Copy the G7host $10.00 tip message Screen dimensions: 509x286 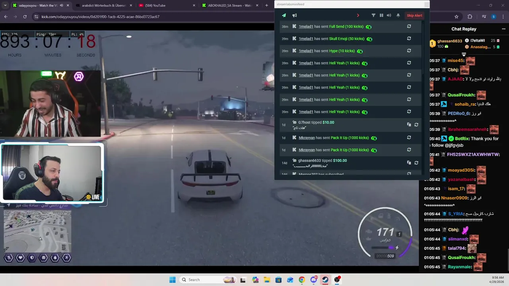pos(409,125)
